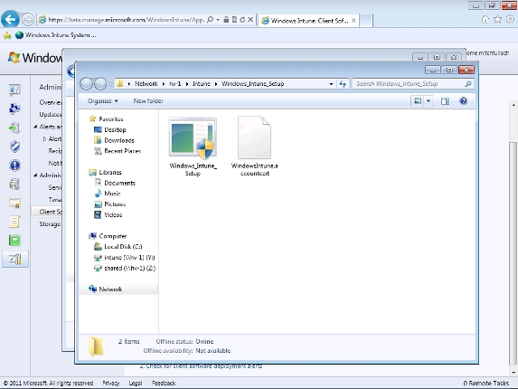Viewport: 518px width, 389px height.
Task: Change view with the view icon
Action: point(418,101)
